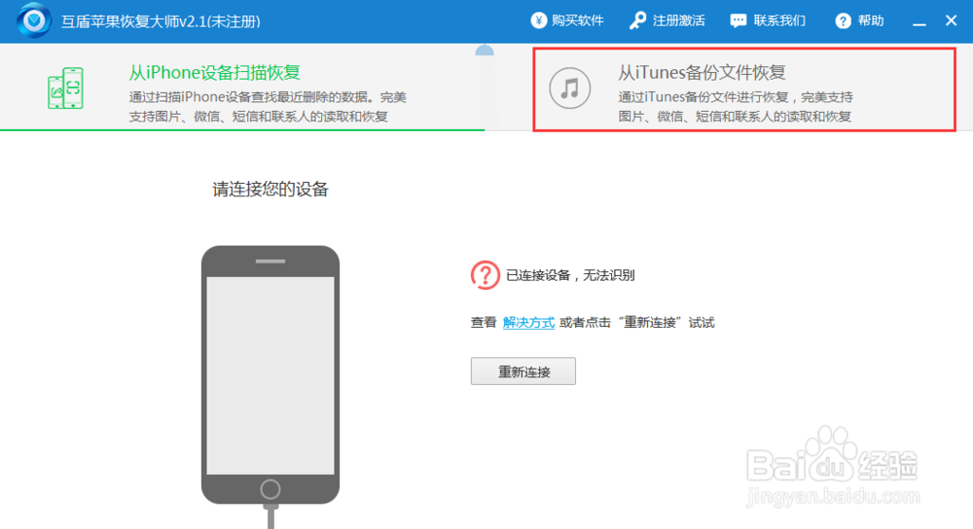Click the yen coin icon
This screenshot has height=529, width=973.
539,20
